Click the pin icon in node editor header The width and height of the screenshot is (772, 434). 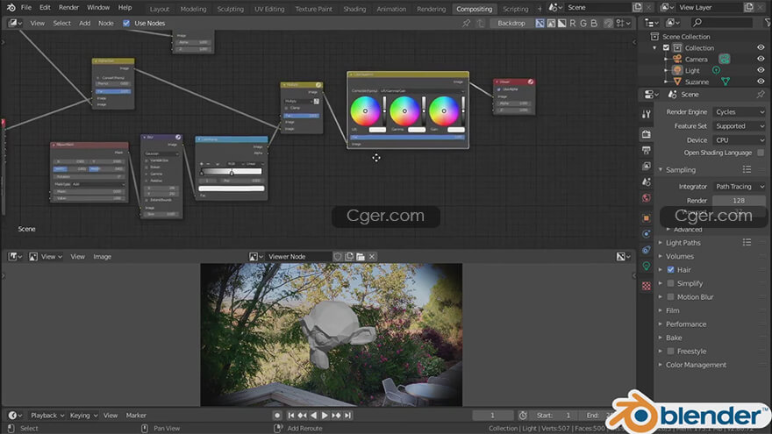(x=466, y=23)
